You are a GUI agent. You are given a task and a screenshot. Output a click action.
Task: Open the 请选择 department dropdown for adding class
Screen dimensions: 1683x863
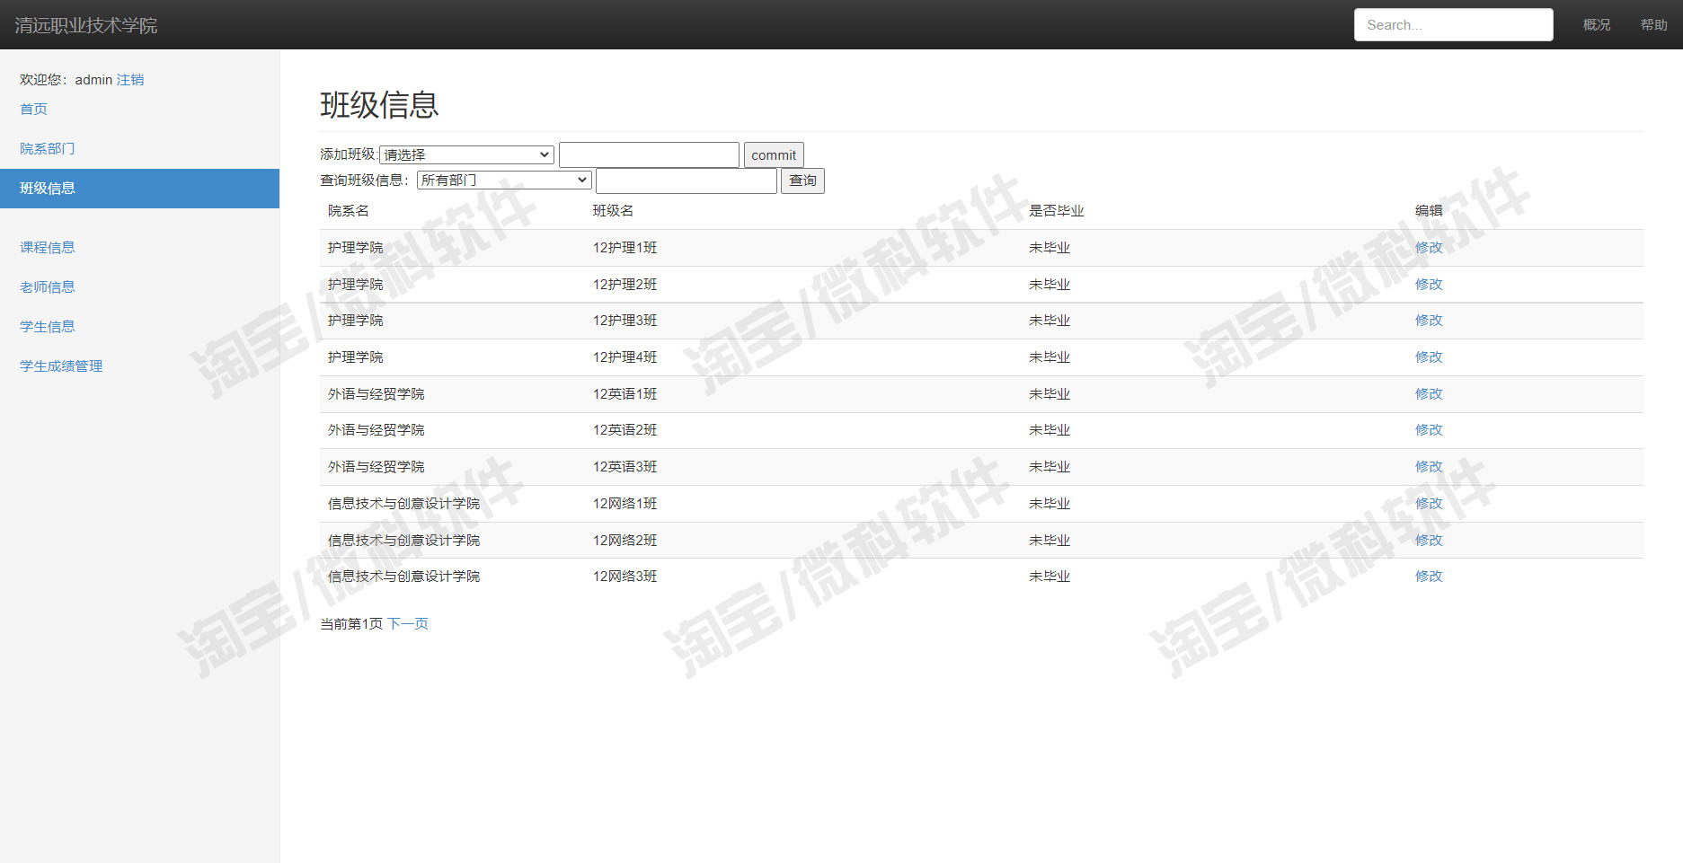(466, 154)
